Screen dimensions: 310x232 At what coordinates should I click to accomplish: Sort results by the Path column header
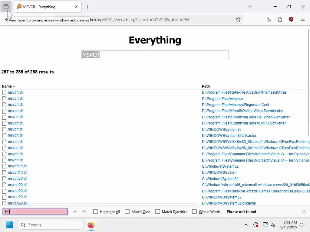(206, 86)
